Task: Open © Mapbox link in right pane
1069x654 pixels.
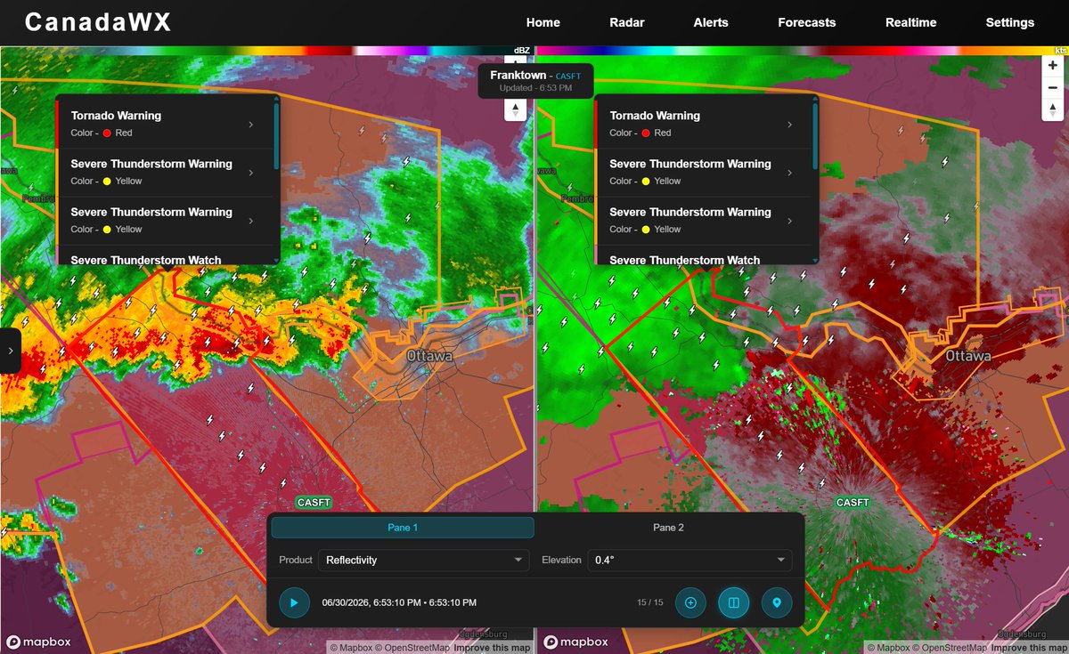Action: (889, 648)
